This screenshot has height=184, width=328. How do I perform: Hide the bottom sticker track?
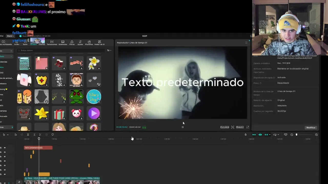tap(5, 174)
